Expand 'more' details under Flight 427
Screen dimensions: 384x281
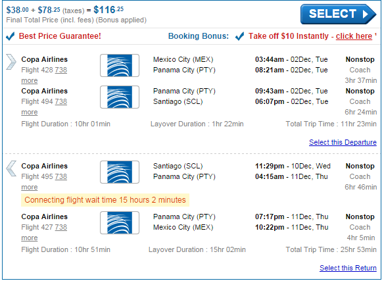click(x=30, y=238)
